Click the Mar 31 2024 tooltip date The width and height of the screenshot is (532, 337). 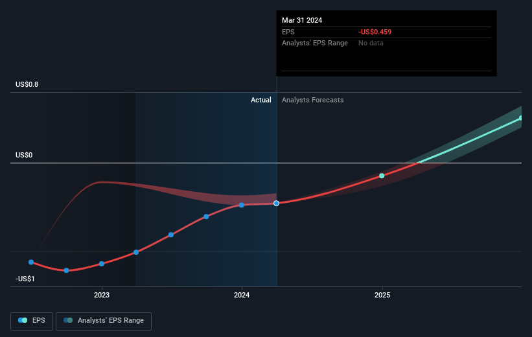[302, 20]
